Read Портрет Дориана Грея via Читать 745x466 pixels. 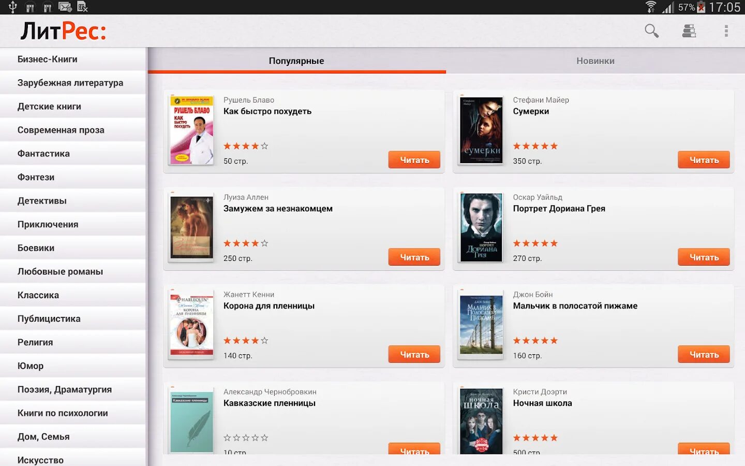[704, 257]
